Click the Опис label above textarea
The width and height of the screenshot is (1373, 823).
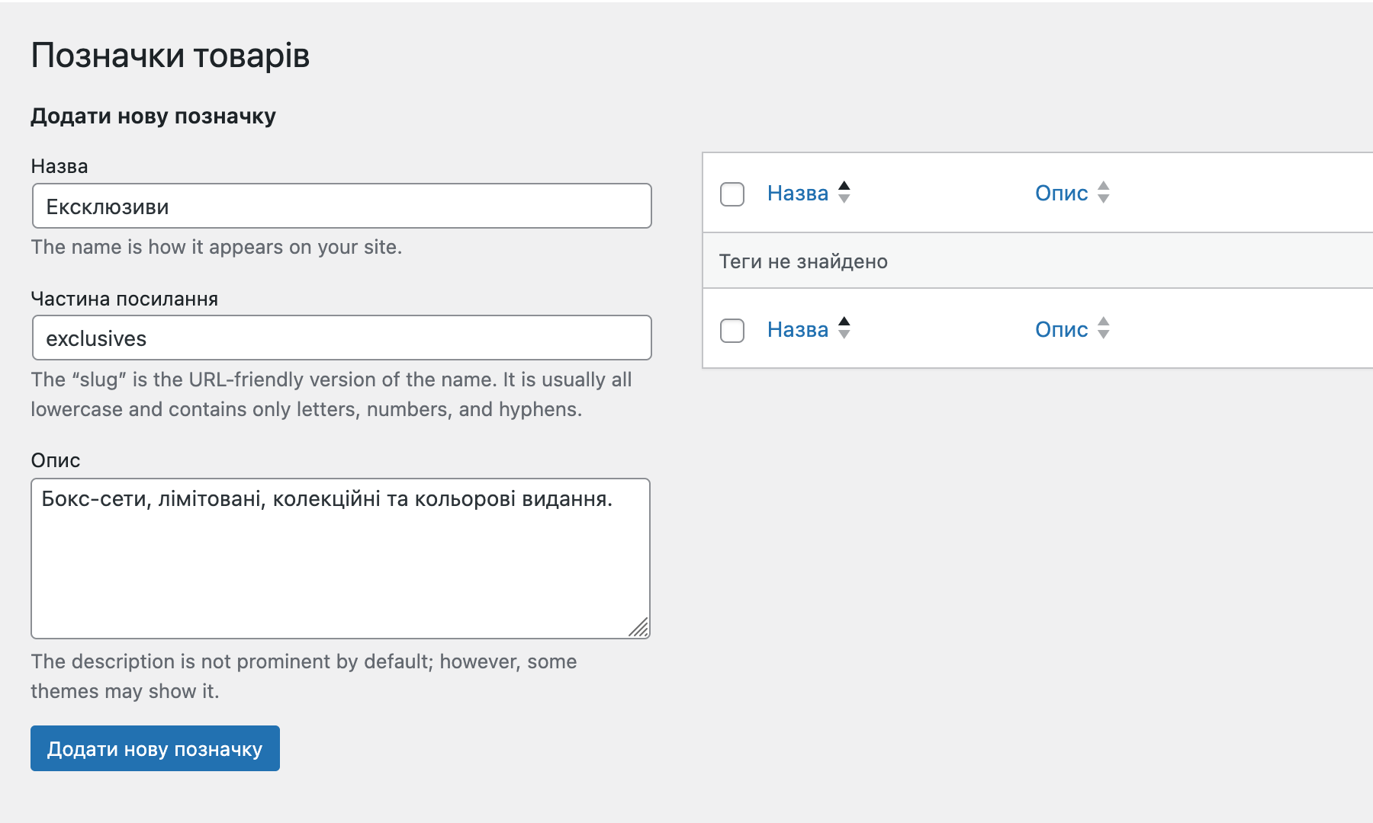pyautogui.click(x=56, y=460)
